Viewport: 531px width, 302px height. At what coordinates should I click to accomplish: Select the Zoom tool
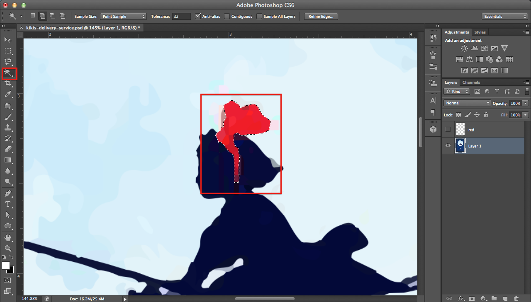[8, 249]
